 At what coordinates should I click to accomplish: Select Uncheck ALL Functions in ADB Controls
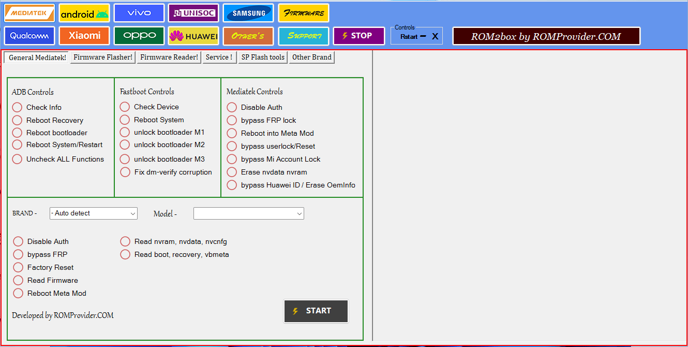pos(17,159)
